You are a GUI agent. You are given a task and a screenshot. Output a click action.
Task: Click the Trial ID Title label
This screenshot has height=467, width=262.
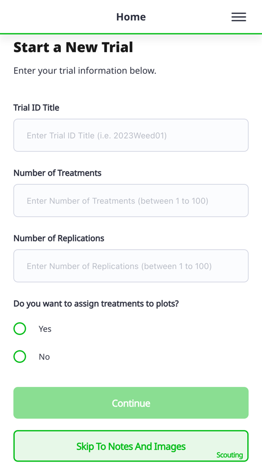pyautogui.click(x=36, y=108)
